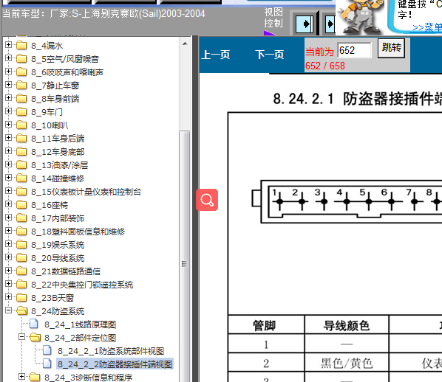
Task: Click the tree scrollbar up arrow
Action: [185, 44]
